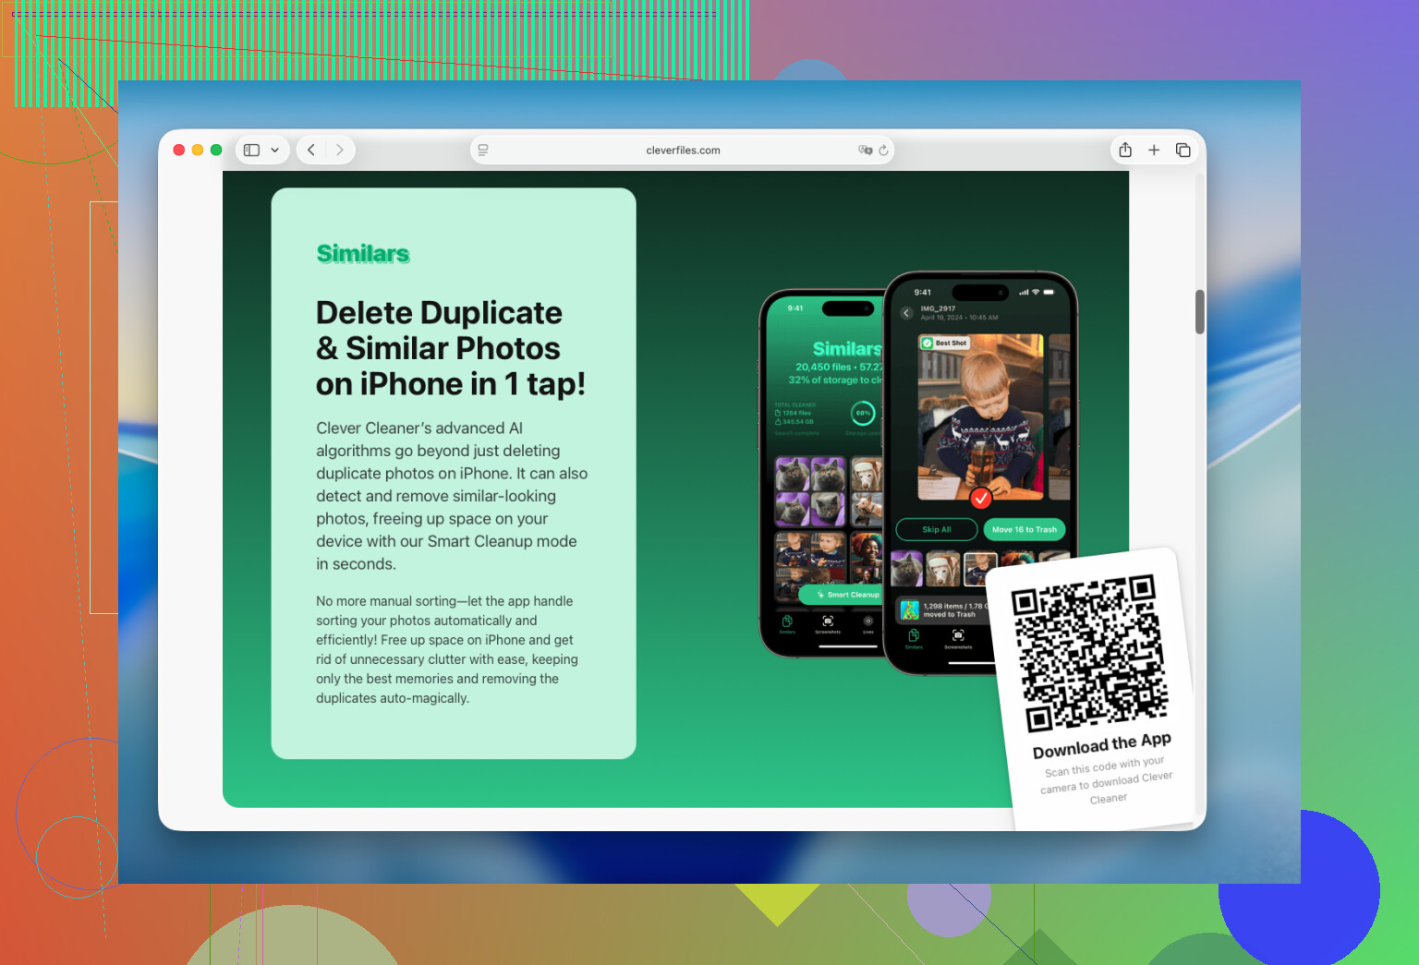
Task: Click the Delete Duplicate & Similar Photos headline
Action: click(451, 348)
